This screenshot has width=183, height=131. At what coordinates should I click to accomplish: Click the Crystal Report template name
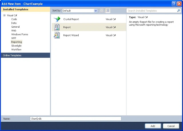[x=71, y=19]
